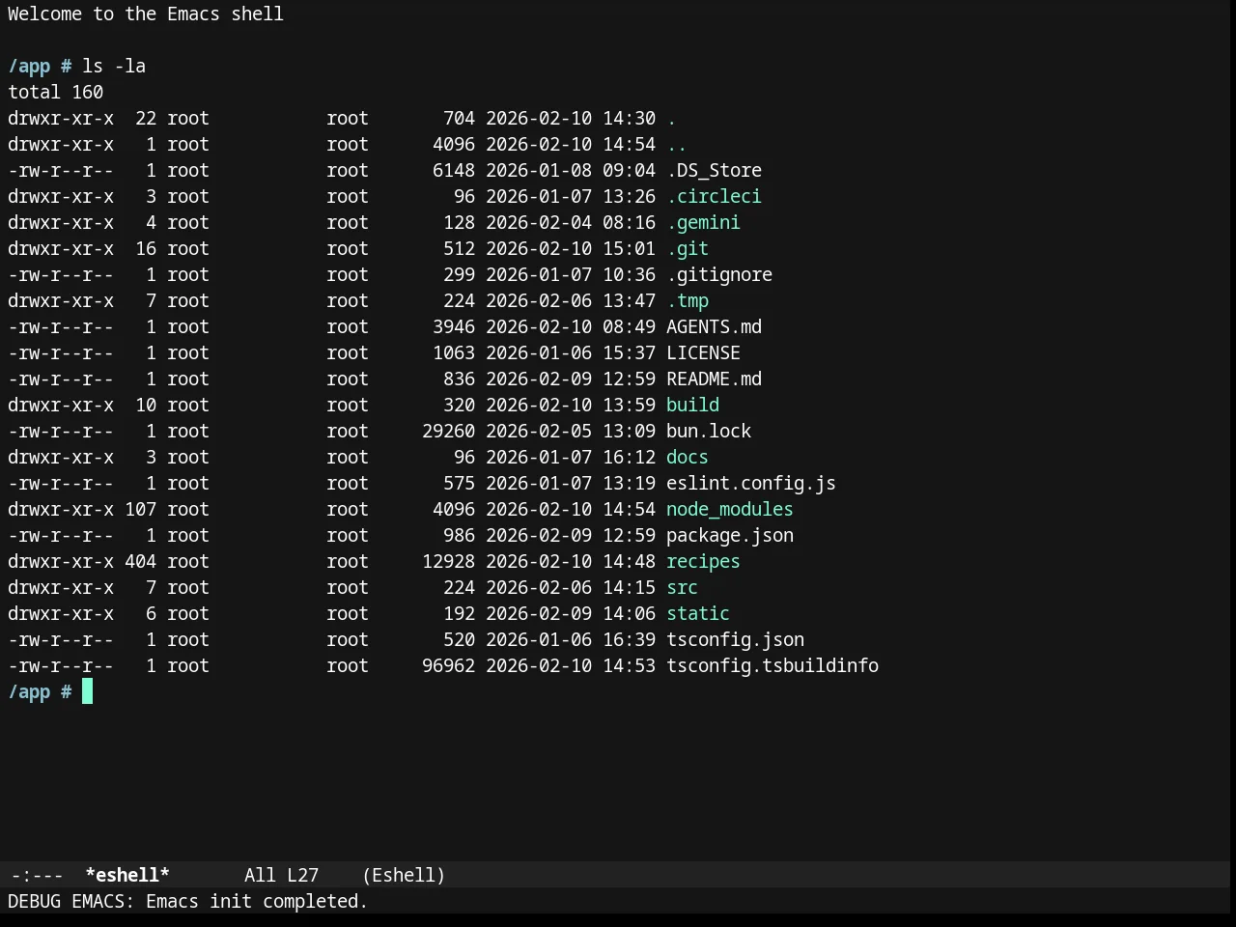Select the node_modules directory name
This screenshot has height=927, width=1236.
730,510
